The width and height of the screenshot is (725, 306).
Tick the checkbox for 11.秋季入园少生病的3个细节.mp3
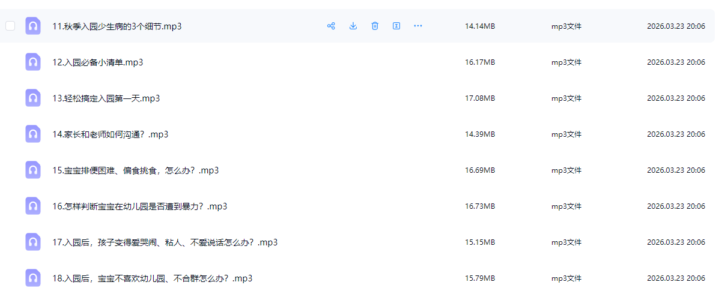coord(10,26)
